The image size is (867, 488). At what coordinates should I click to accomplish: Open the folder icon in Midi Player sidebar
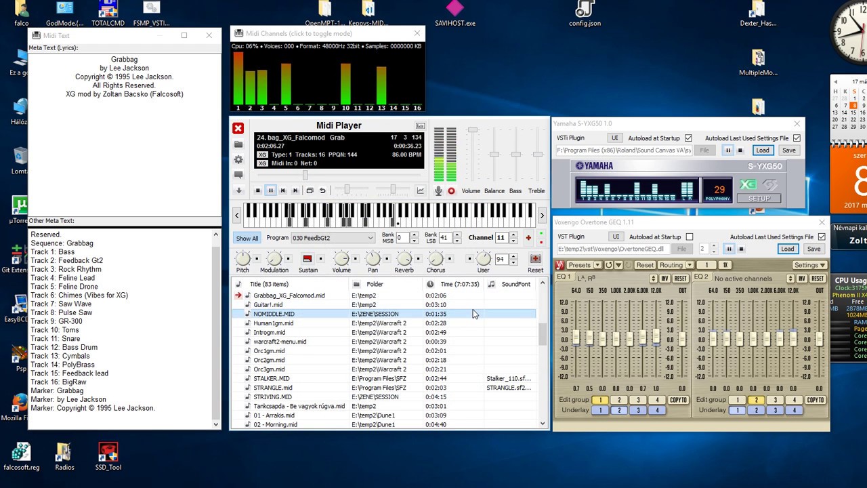coord(238,144)
